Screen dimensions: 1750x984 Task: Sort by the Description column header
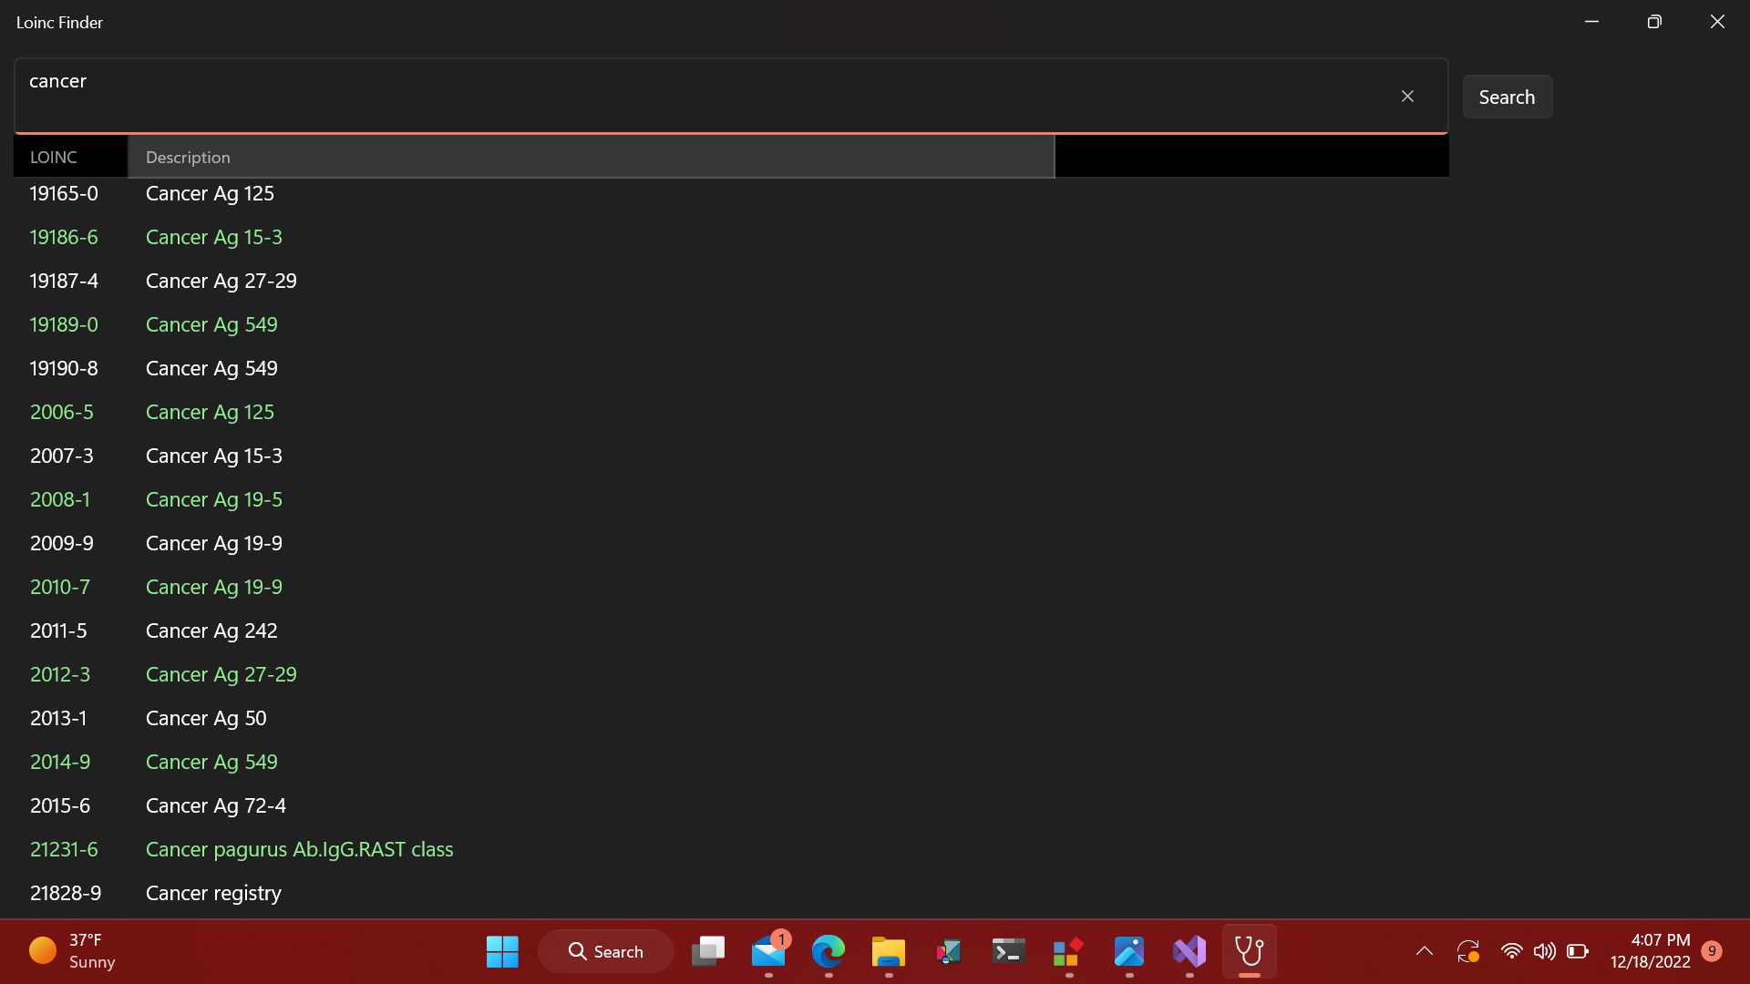click(x=590, y=157)
